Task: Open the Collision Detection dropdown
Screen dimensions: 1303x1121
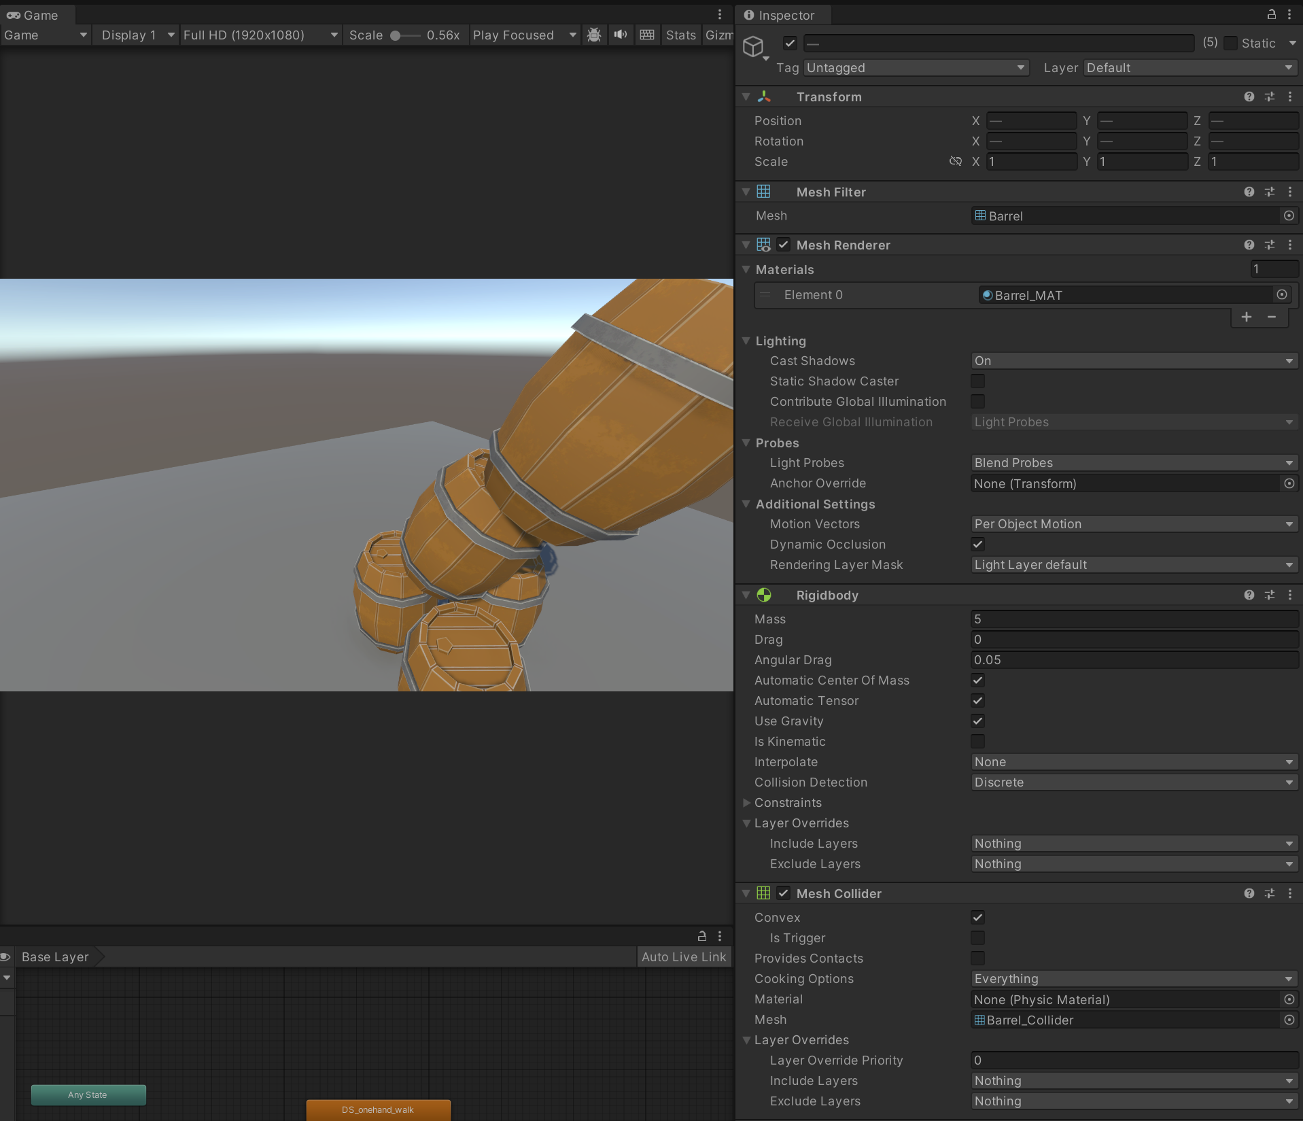Action: 1134,782
